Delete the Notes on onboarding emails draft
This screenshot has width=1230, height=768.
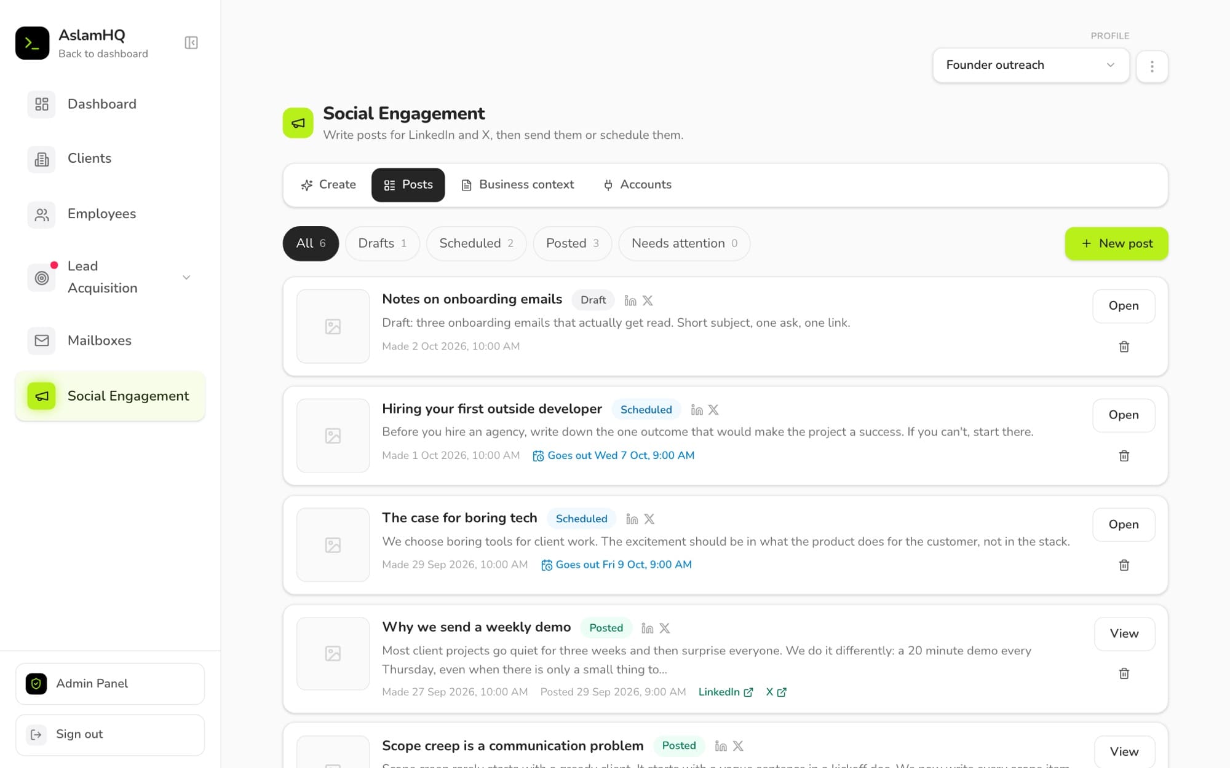point(1124,347)
